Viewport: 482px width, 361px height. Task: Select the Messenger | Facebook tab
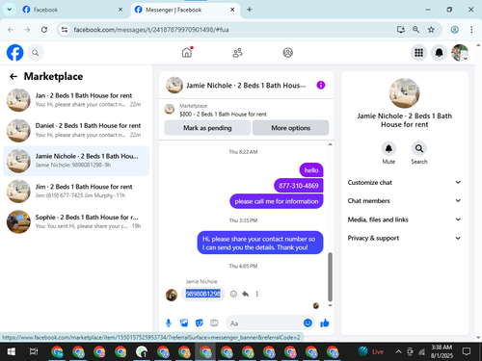coord(185,10)
